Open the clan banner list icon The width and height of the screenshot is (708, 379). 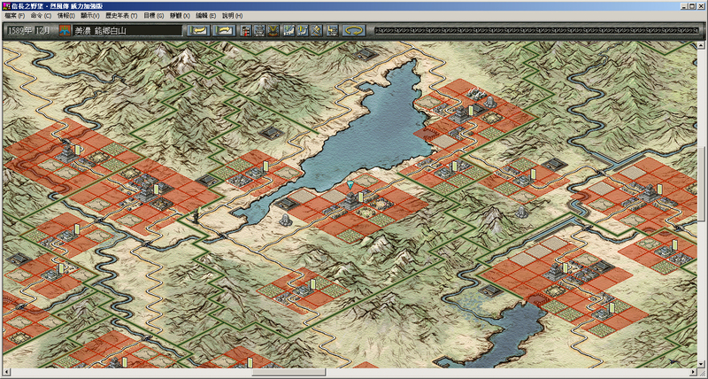[246, 31]
